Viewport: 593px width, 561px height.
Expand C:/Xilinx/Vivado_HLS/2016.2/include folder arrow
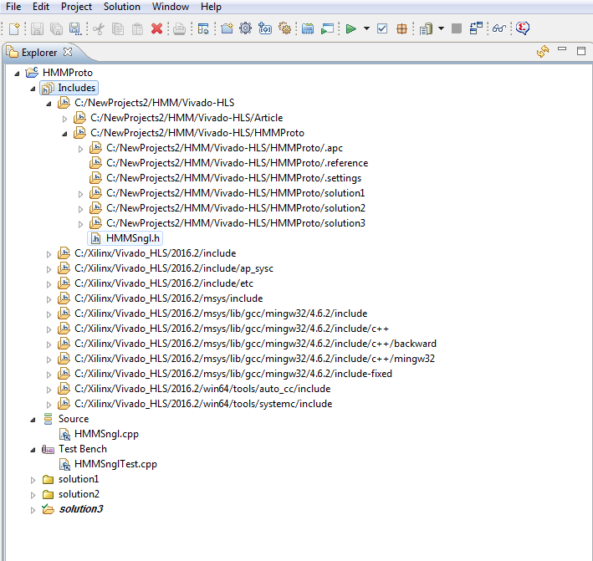click(49, 254)
